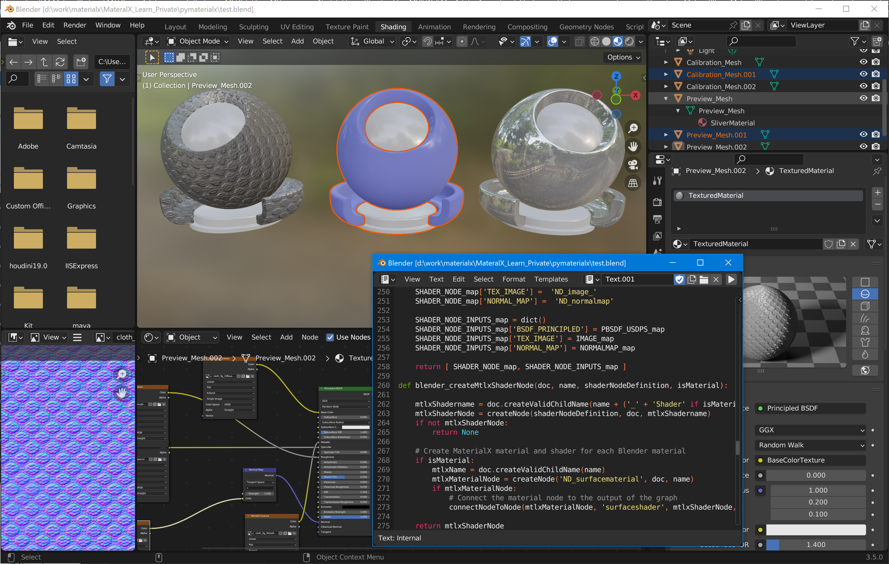Switch to UV Editing workspace tab
889x564 pixels.
tap(297, 27)
